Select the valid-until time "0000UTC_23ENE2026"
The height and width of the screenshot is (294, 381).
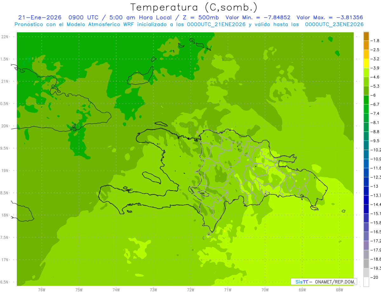(334, 24)
